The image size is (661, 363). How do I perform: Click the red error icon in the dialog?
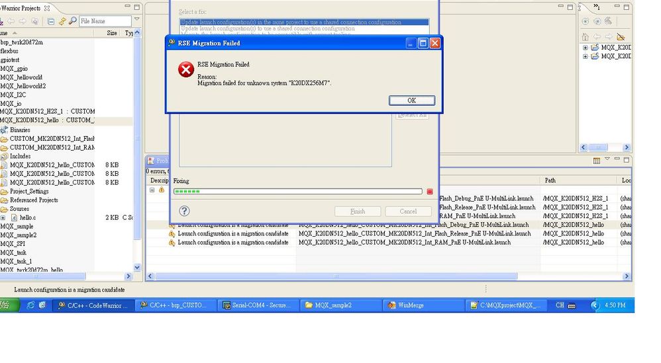point(186,70)
